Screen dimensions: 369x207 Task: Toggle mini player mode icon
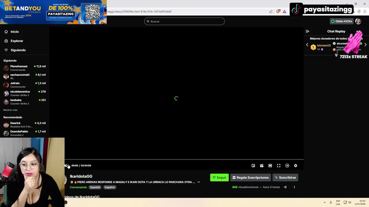pos(253,166)
